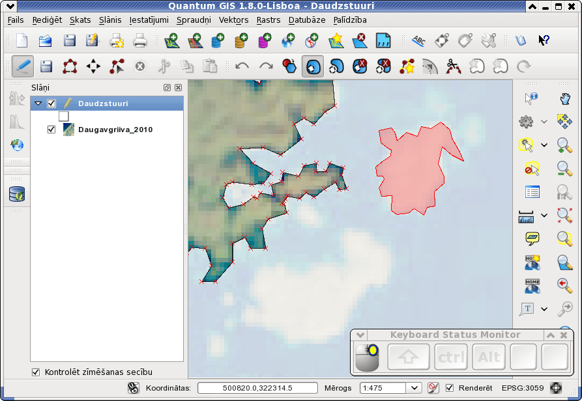This screenshot has height=401, width=582.
Task: Open the Rastrs menu
Action: coord(269,20)
